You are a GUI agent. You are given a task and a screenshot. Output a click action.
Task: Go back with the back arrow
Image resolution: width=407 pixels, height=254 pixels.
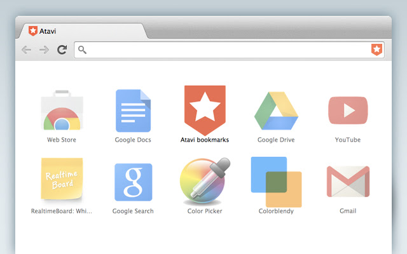[27, 50]
